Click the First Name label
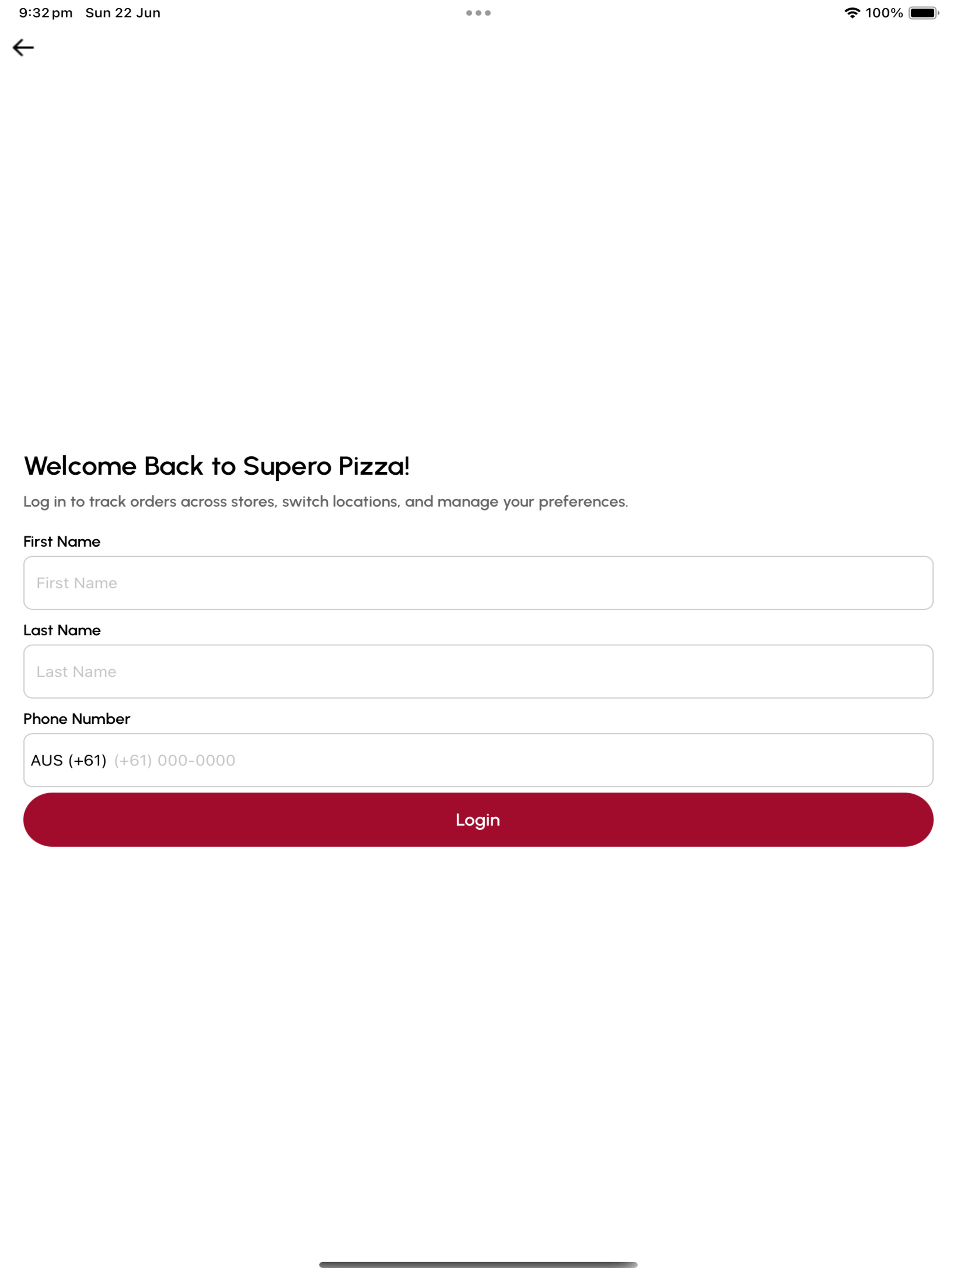Image resolution: width=957 pixels, height=1276 pixels. coord(62,541)
